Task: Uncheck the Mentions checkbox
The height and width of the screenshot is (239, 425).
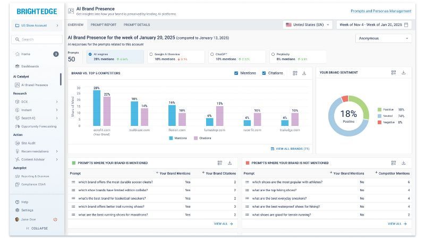Action: pyautogui.click(x=236, y=73)
